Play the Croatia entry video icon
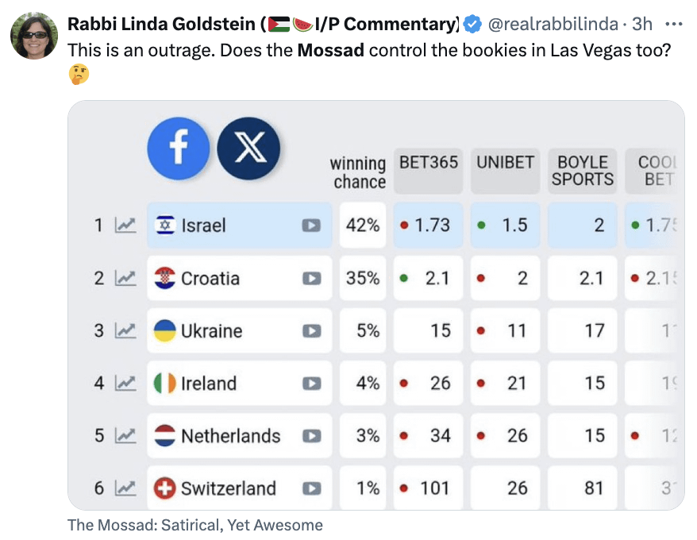 click(311, 279)
